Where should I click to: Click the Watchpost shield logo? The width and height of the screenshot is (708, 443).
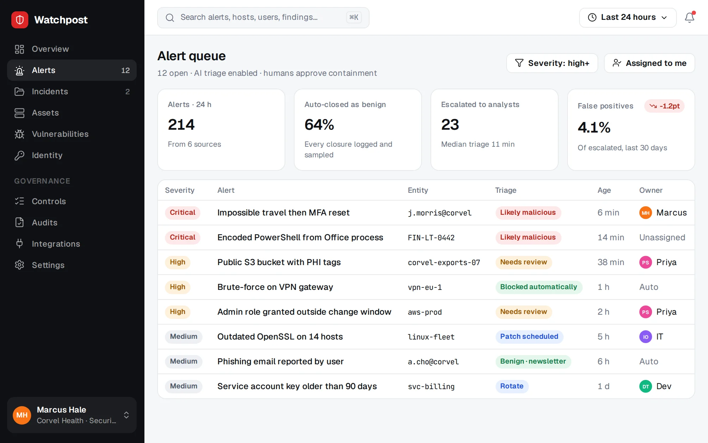[x=20, y=20]
